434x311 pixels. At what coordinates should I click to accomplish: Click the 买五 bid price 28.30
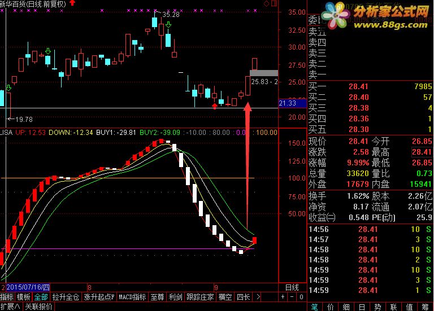point(358,129)
